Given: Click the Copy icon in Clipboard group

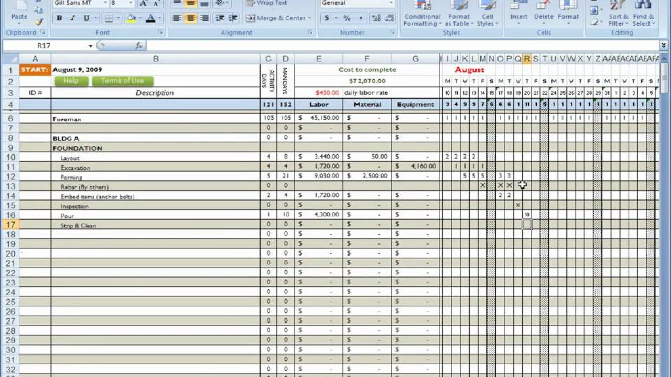Looking at the screenshot, I should (39, 10).
